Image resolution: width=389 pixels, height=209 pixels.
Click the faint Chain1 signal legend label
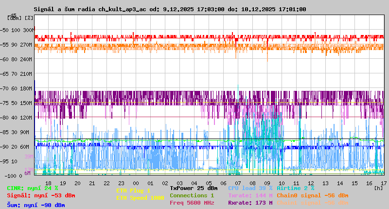(x=312, y=203)
